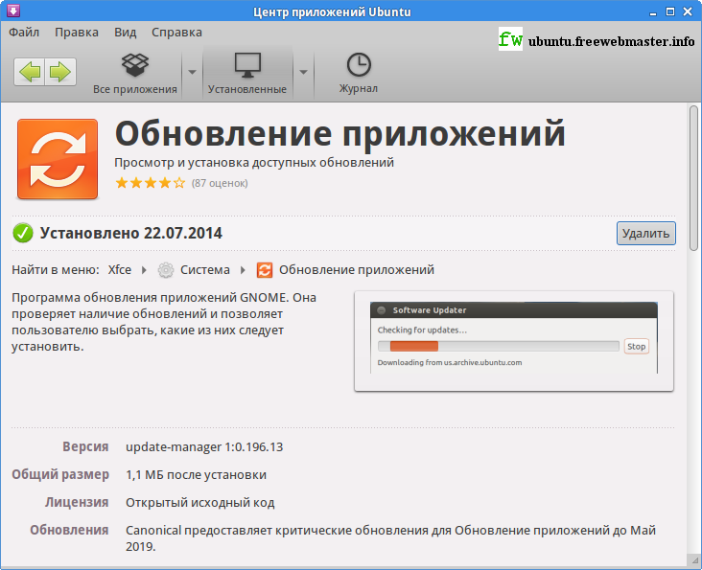Viewport: 702px width, 570px height.
Task: Expand the dropdown arrow next to Все приложения
Action: point(192,72)
